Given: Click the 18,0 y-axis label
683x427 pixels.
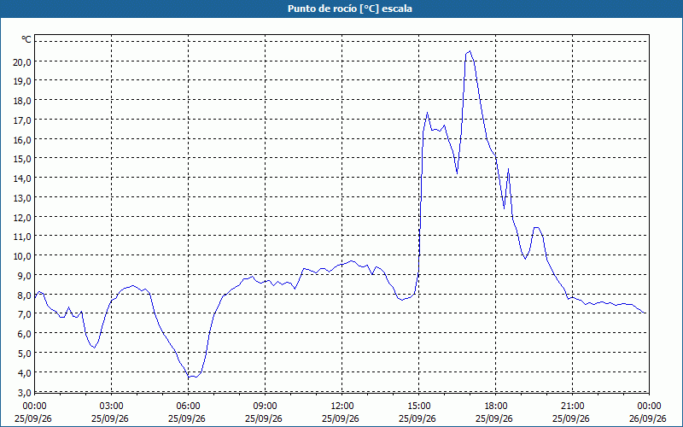Looking at the screenshot, I should click(22, 101).
